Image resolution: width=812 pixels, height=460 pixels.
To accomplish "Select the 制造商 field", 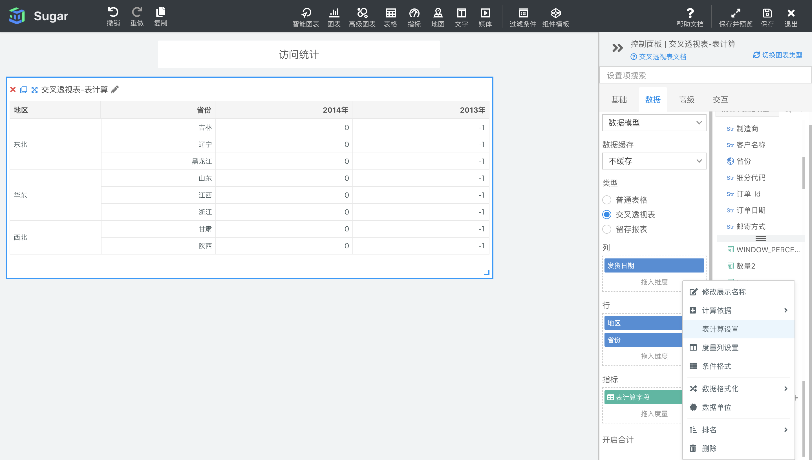I will 742,129.
